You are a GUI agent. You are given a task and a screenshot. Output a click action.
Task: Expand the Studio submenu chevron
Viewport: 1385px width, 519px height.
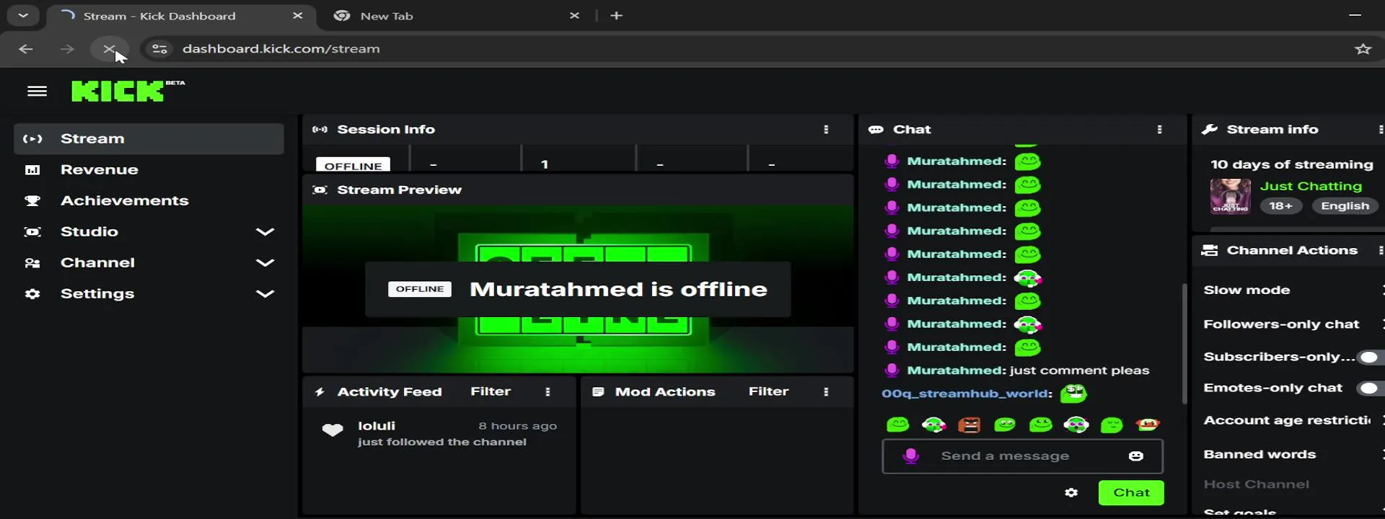(265, 231)
